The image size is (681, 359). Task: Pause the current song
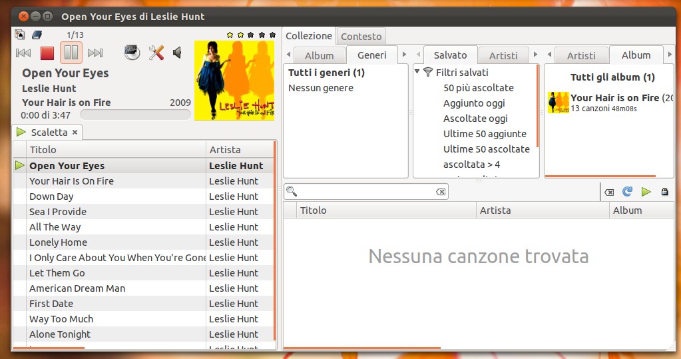pos(71,53)
